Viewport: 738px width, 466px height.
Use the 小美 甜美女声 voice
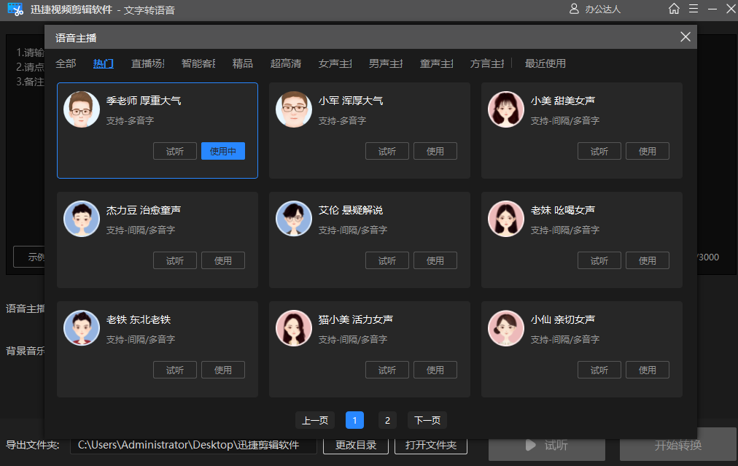click(x=648, y=151)
